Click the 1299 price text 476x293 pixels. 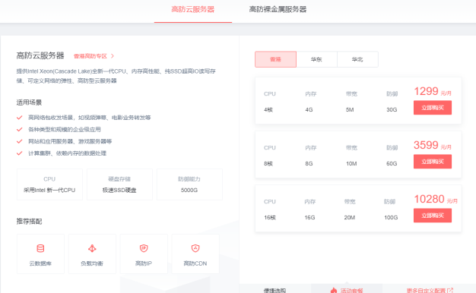(x=427, y=91)
